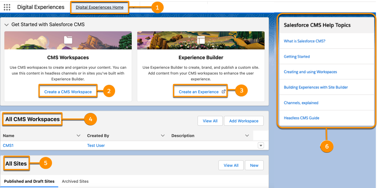This screenshot has height=188, width=377.
Task: Click the Salesforce CMS Help Topics heading
Action: click(x=317, y=25)
